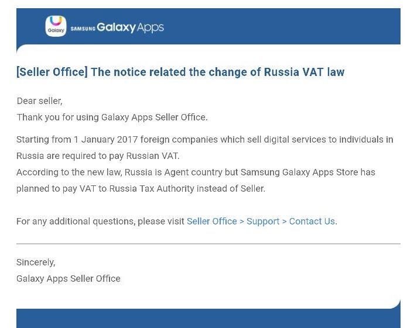
Task: Click "Russia are required to pay Russian VAT" line
Action: (98, 156)
